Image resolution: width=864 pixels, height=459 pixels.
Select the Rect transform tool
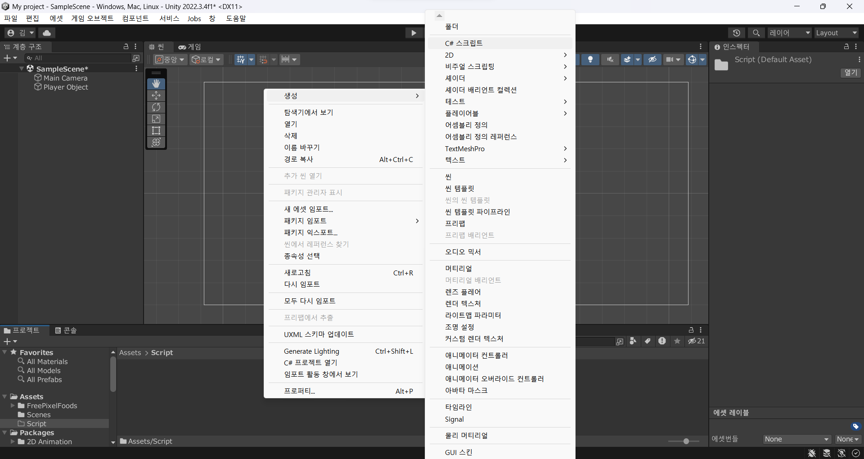[x=156, y=130]
